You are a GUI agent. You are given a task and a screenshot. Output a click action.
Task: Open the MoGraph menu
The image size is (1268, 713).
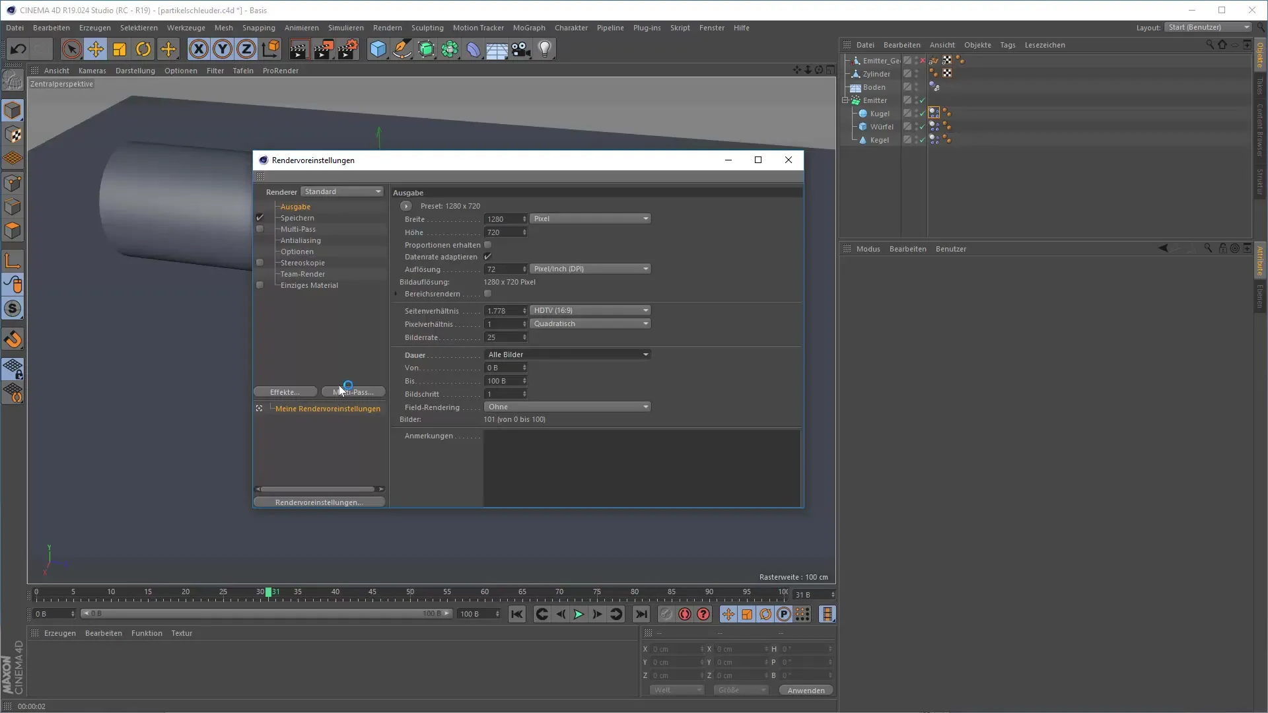pos(529,28)
